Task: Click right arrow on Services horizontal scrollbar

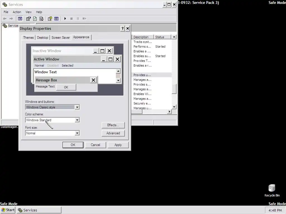Action: coord(170,111)
